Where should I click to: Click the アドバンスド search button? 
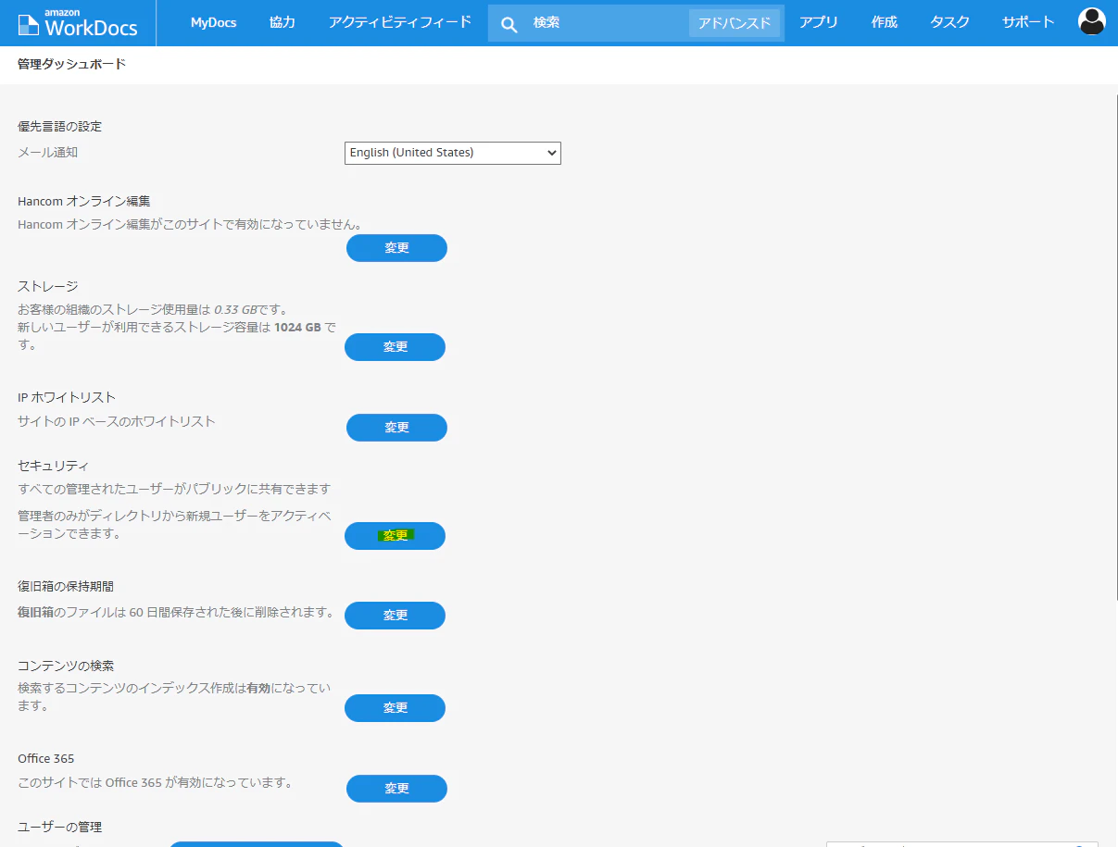tap(735, 23)
